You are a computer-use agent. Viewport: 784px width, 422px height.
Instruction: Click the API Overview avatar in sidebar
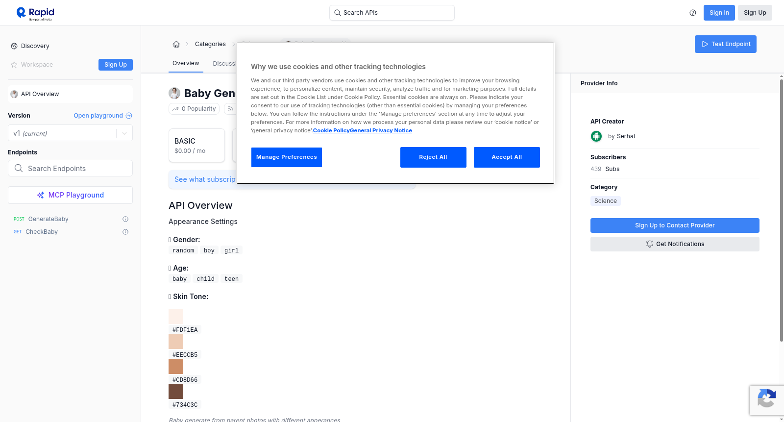tap(14, 94)
